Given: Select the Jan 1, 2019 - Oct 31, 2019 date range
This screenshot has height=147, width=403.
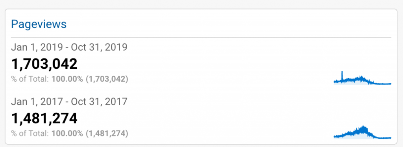Looking at the screenshot, I should pyautogui.click(x=69, y=47).
